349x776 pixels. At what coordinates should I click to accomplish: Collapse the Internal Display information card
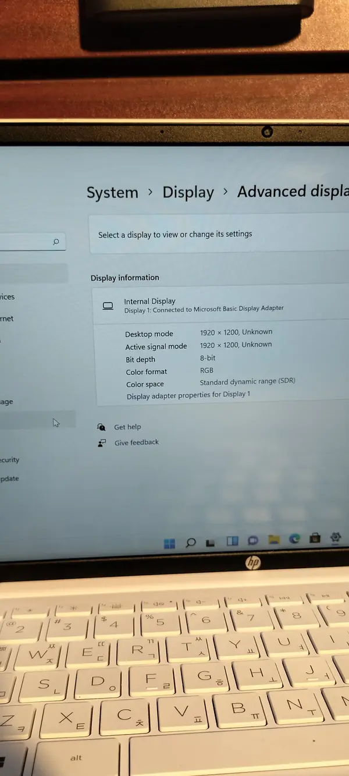pyautogui.click(x=221, y=305)
